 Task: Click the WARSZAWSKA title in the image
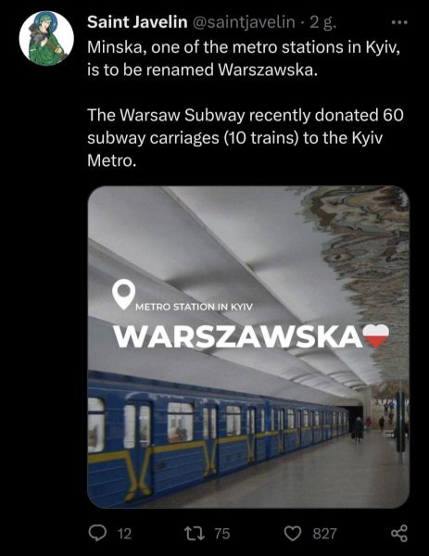click(x=238, y=336)
